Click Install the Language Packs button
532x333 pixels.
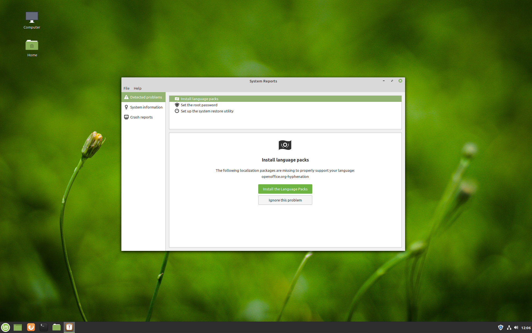click(x=285, y=189)
